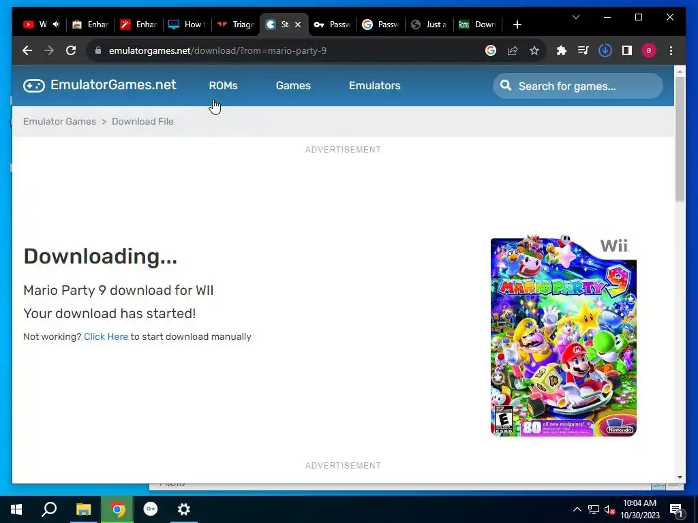
Task: Click muted volume tray icon
Action: (x=609, y=509)
